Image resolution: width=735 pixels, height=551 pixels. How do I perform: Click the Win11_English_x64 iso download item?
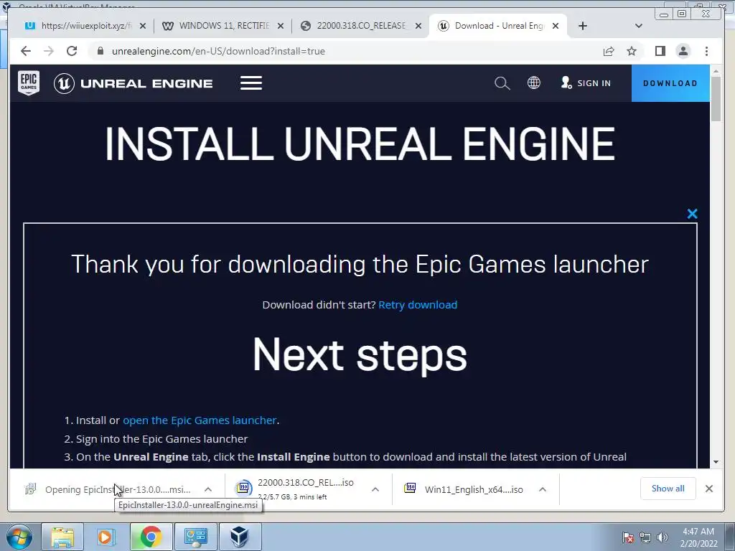(x=464, y=489)
